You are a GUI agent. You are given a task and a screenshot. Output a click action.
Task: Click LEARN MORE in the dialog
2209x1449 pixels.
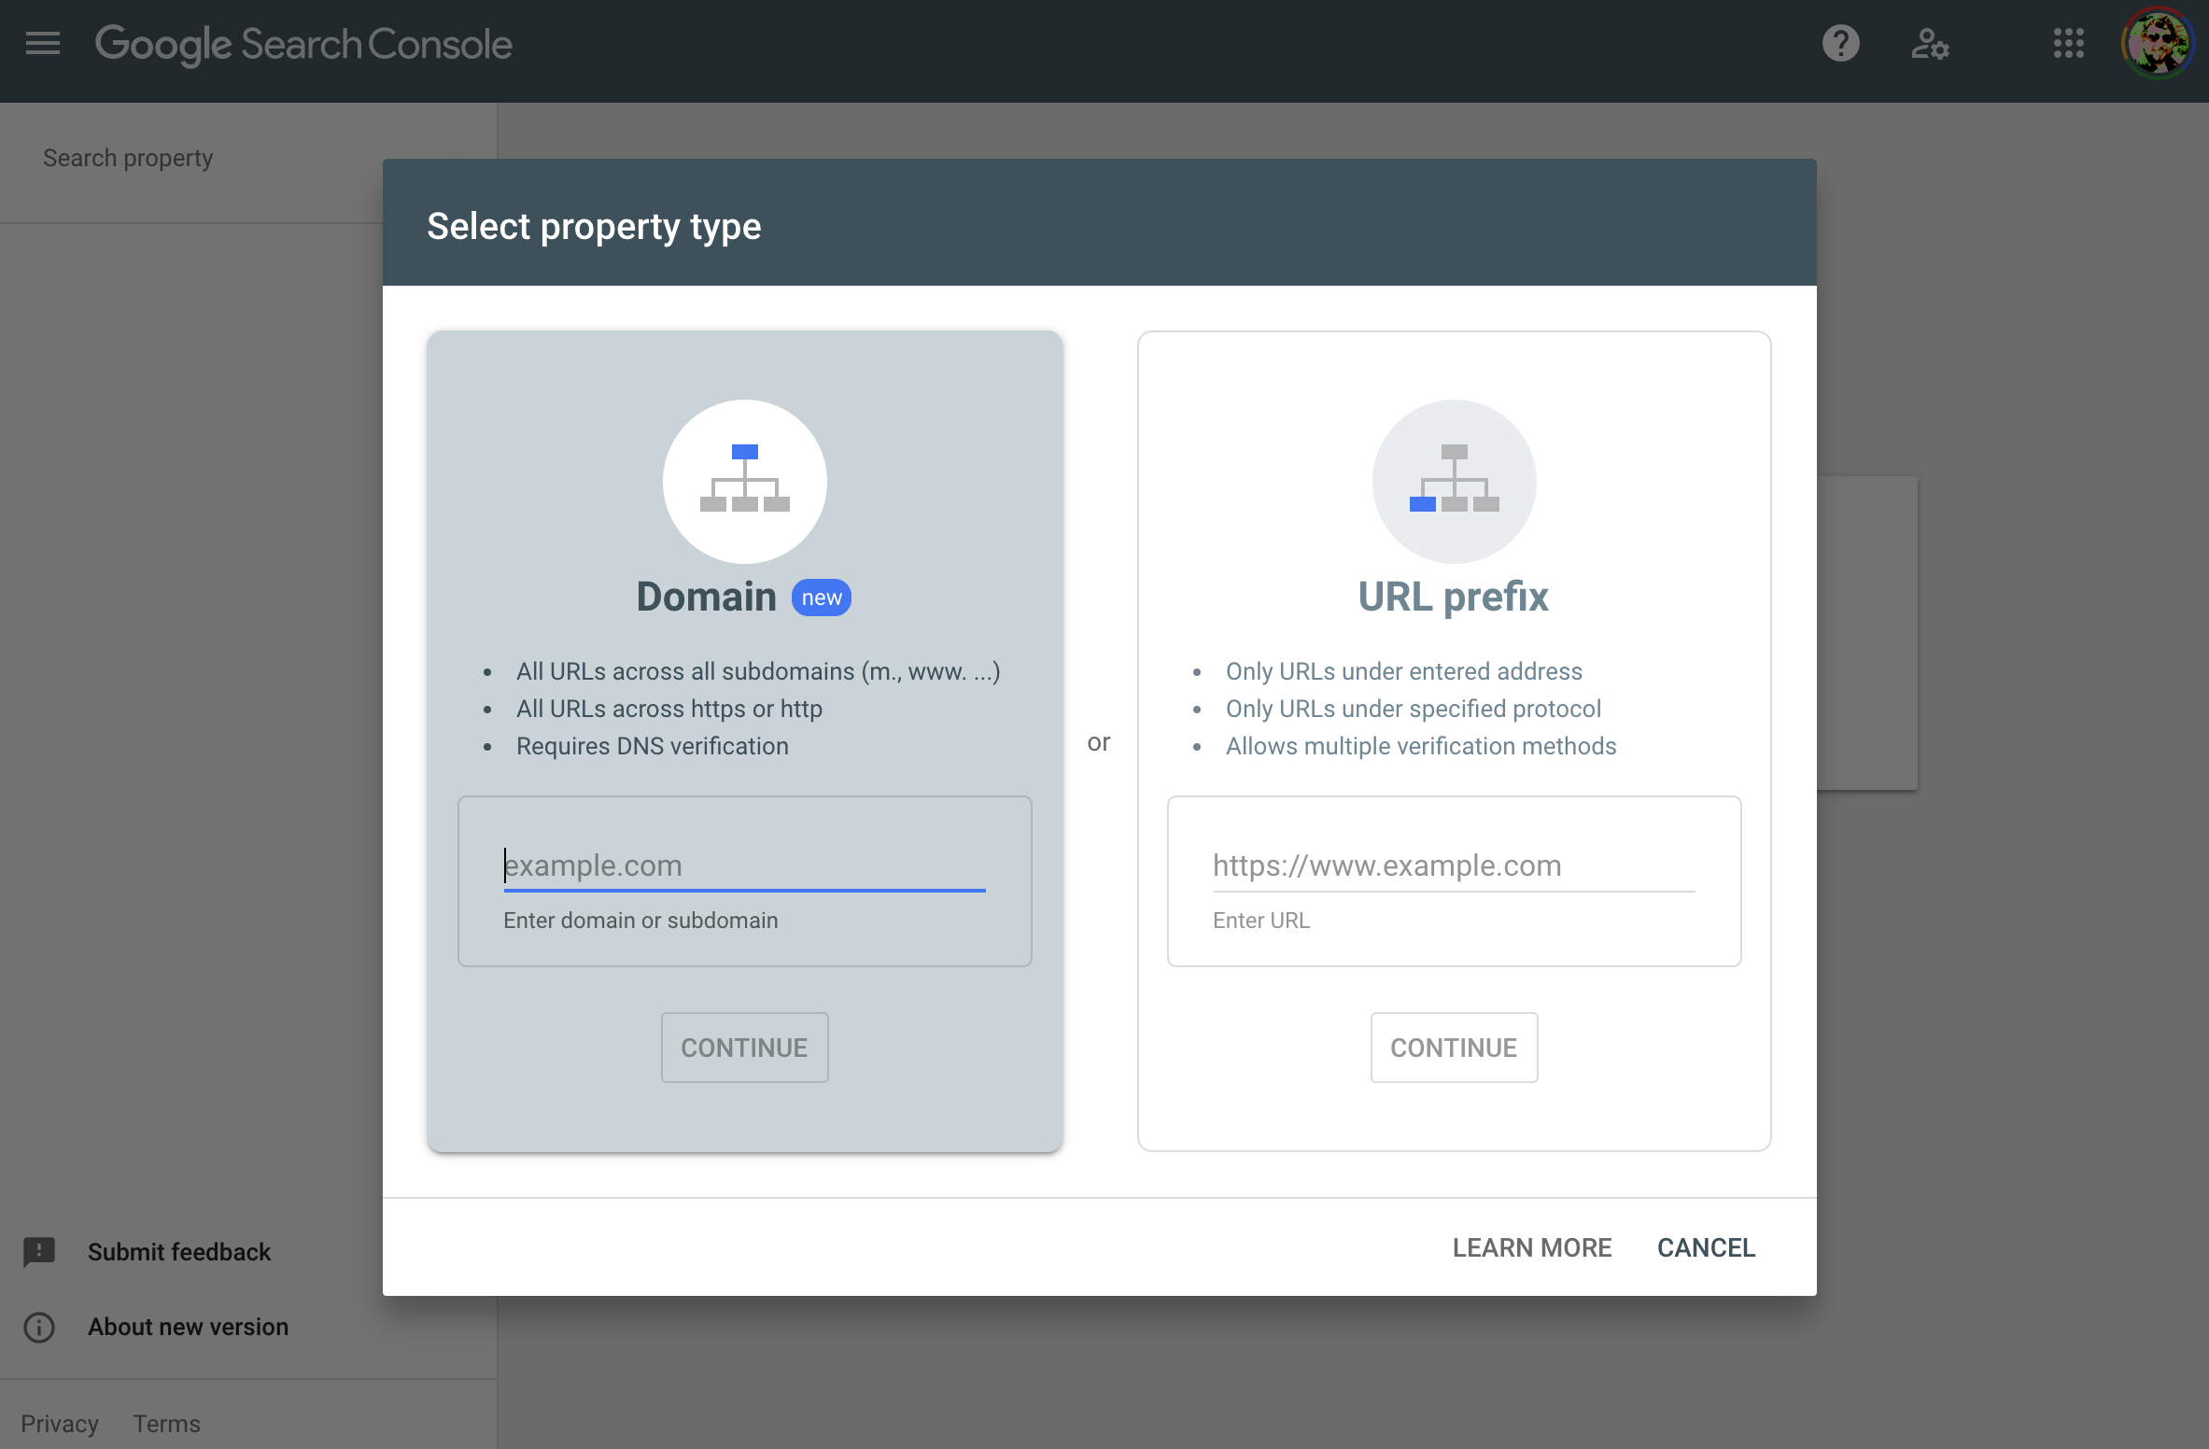coord(1531,1247)
